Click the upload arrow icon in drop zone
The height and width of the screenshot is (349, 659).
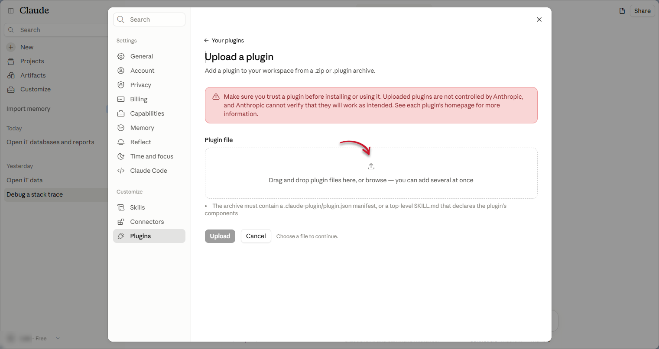click(371, 166)
